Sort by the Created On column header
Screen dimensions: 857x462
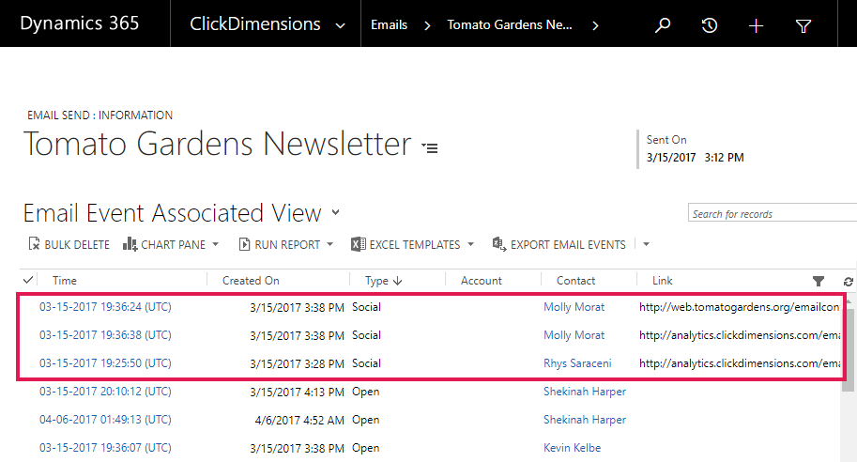point(251,281)
